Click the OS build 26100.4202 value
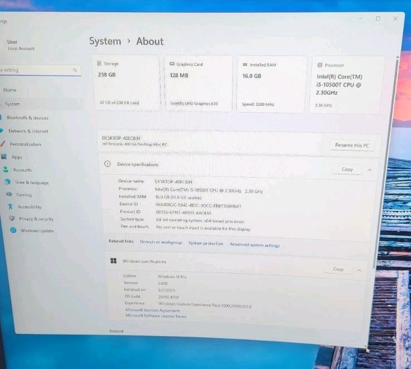 click(x=168, y=297)
